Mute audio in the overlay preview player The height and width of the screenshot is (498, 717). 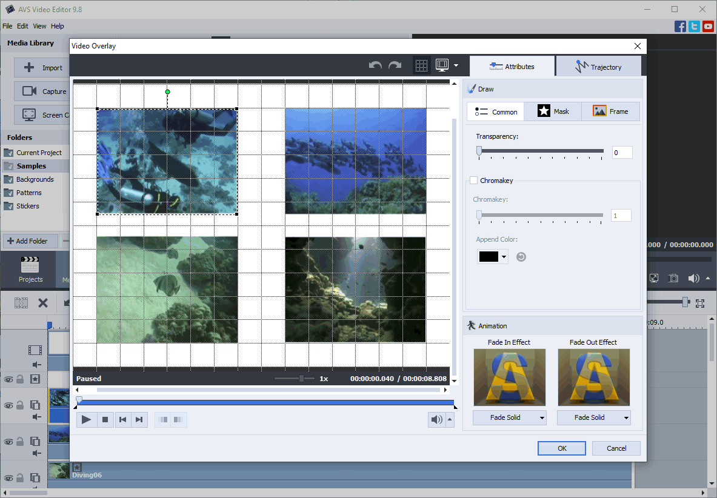click(x=436, y=419)
